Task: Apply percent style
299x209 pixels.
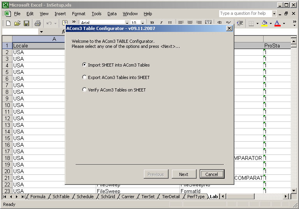Action: click(228, 23)
